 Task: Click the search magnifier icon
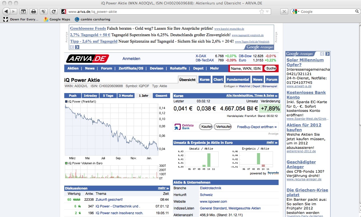(x=357, y=11)
